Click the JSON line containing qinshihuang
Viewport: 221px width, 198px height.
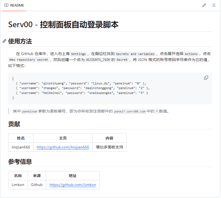pyautogui.click(x=81, y=84)
